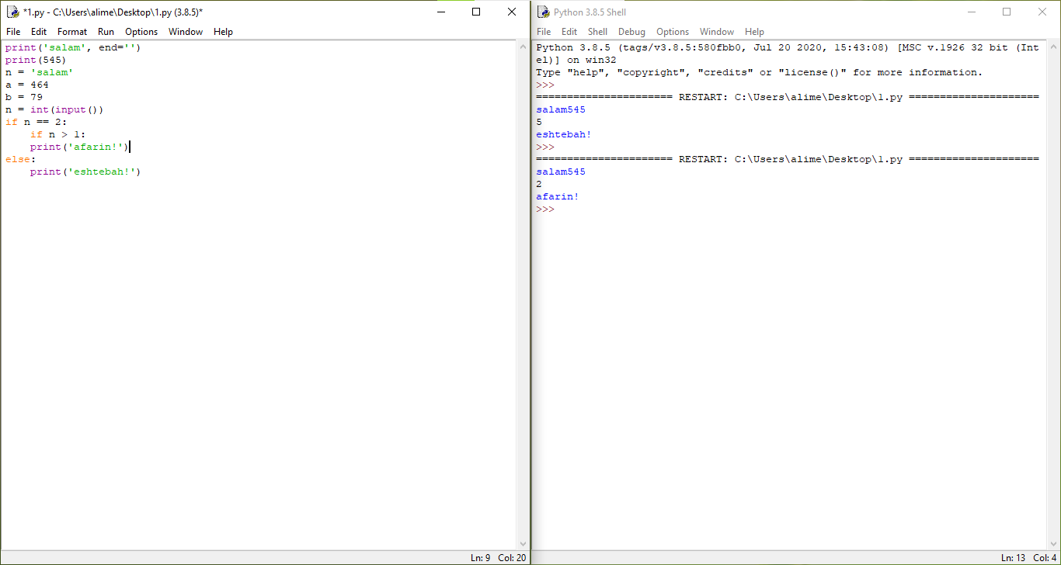
Task: Open the Window menu in Python Shell
Action: (x=717, y=32)
